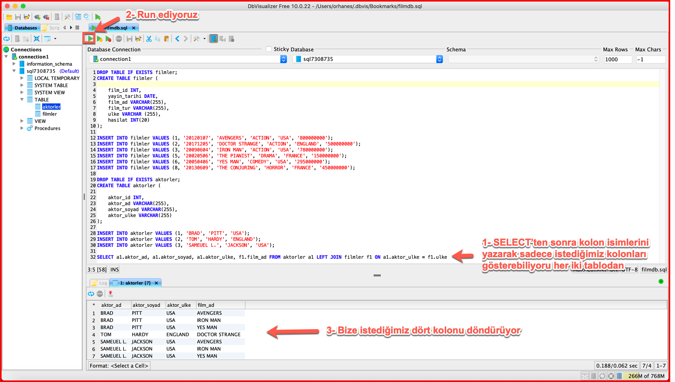Click the copy icon in editor toolbar

(x=158, y=39)
